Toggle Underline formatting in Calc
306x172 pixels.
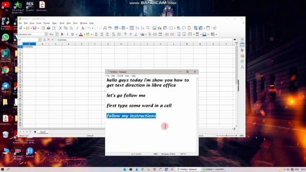[x=72, y=34]
